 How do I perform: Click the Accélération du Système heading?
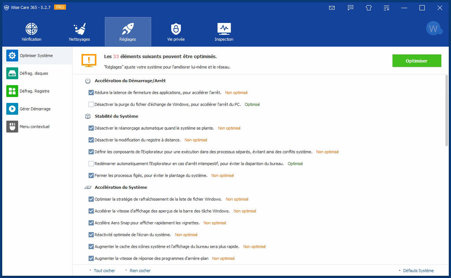pyautogui.click(x=121, y=187)
